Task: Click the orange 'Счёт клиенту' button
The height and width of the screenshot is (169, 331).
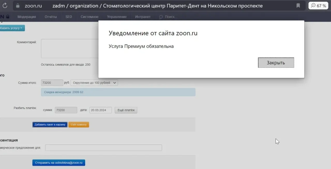Action: [x=79, y=125]
